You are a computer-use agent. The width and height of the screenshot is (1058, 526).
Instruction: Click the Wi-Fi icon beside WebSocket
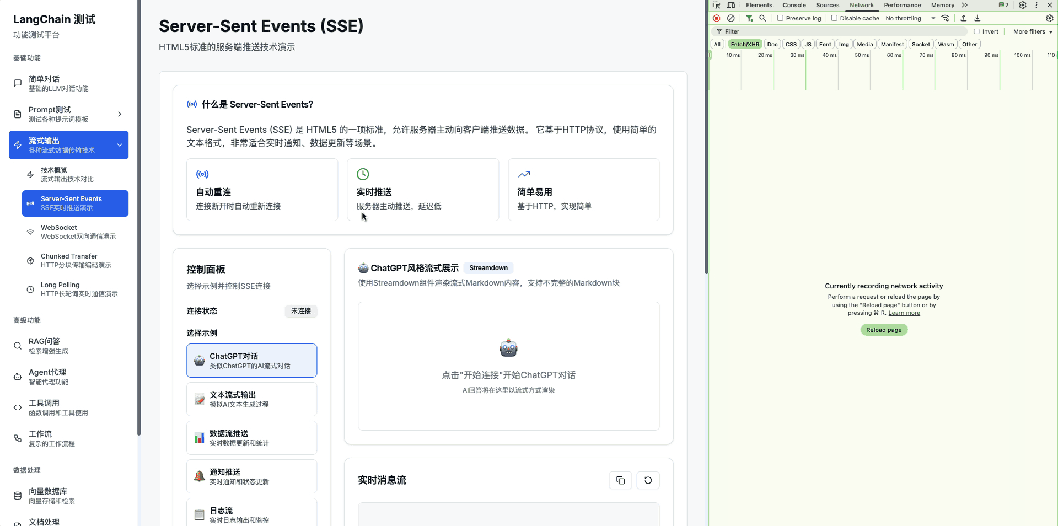click(30, 232)
